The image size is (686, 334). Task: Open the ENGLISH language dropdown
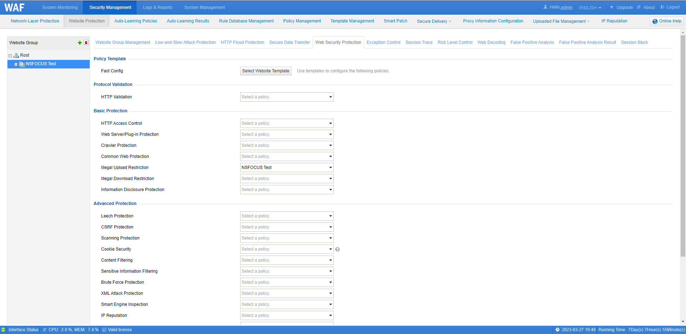point(590,7)
